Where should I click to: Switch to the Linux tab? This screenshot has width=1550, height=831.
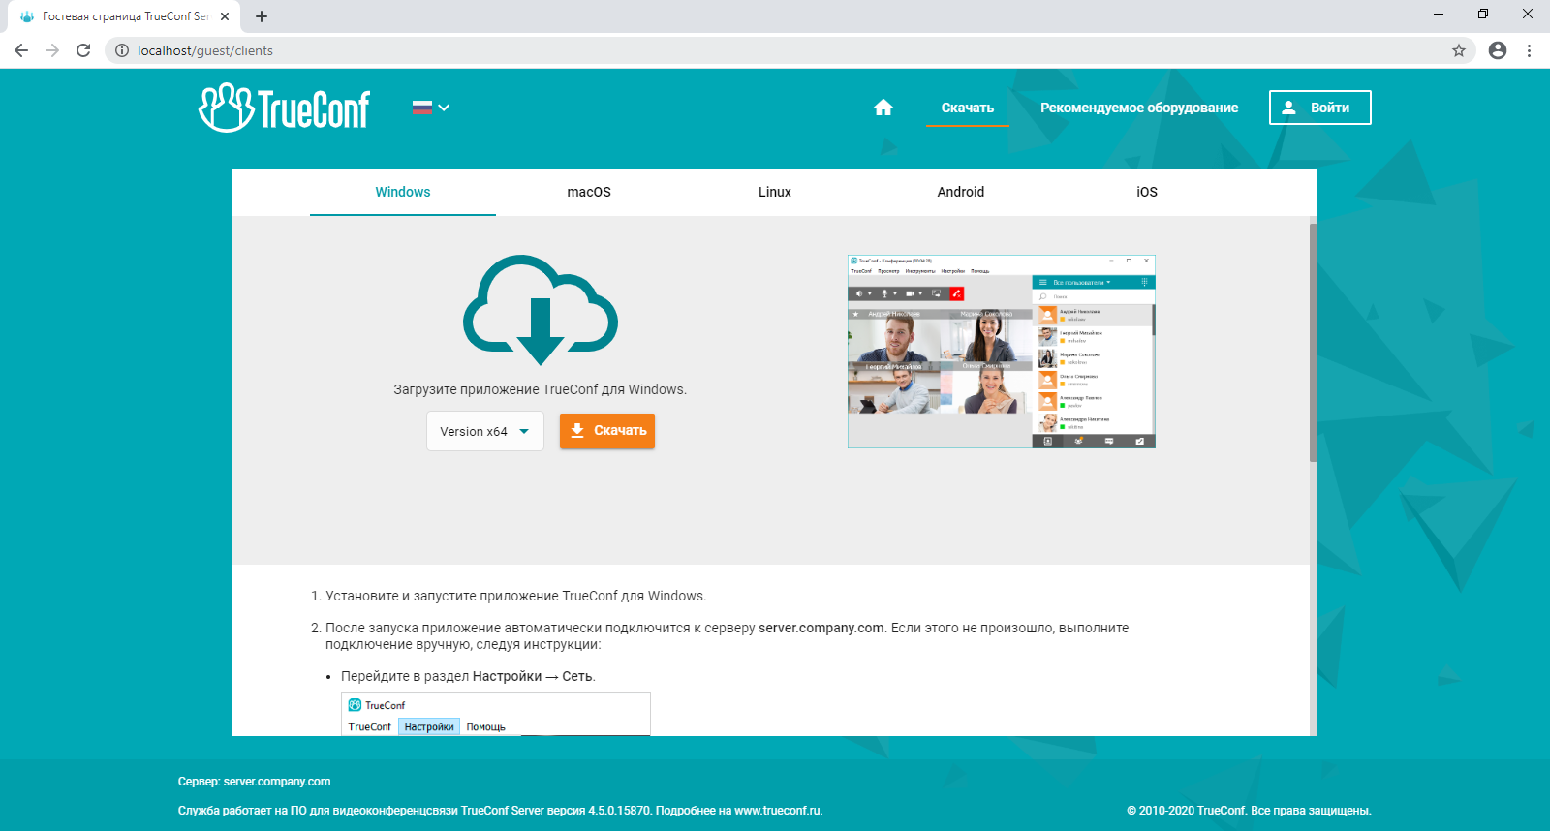click(x=775, y=192)
